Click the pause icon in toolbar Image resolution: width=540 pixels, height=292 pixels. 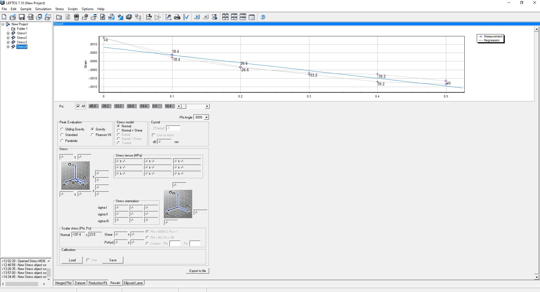(206, 17)
